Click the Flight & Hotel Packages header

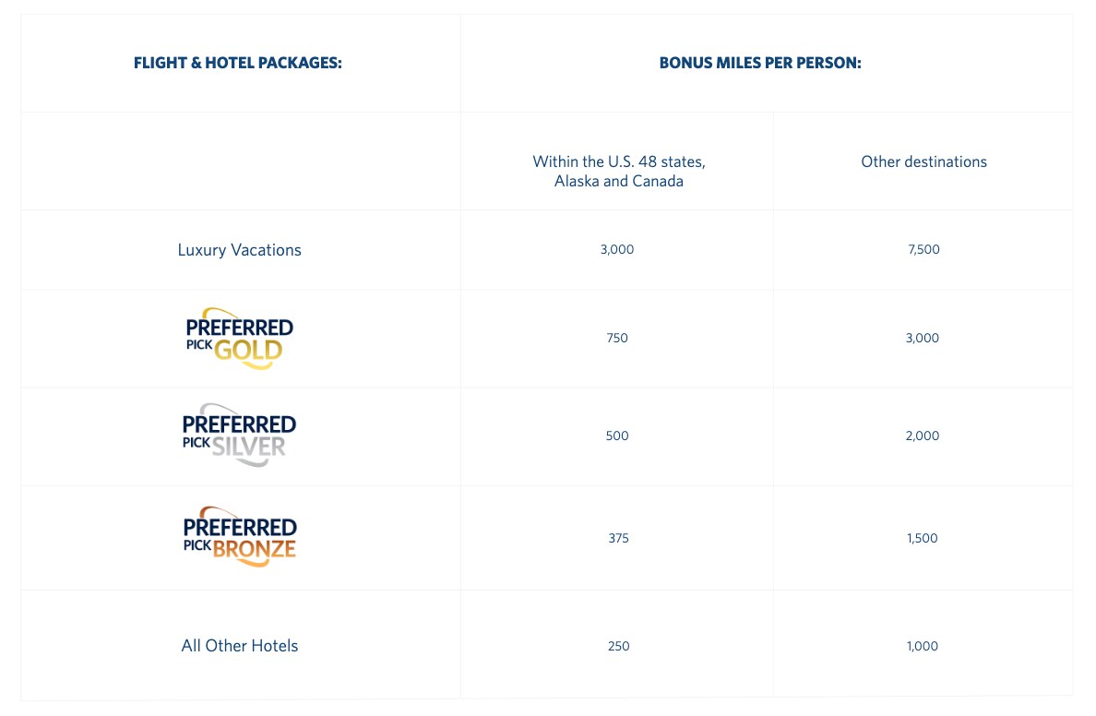click(238, 64)
